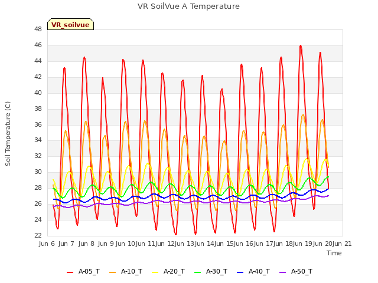Click the Time axis label
The width and height of the screenshot is (378, 283).
click(334, 253)
